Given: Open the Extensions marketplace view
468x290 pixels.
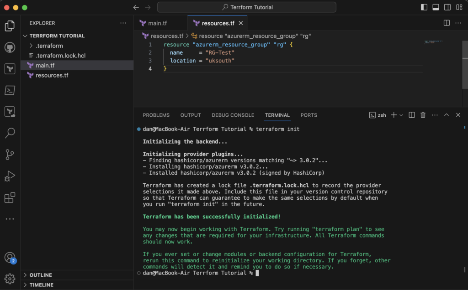Looking at the screenshot, I should point(10,197).
